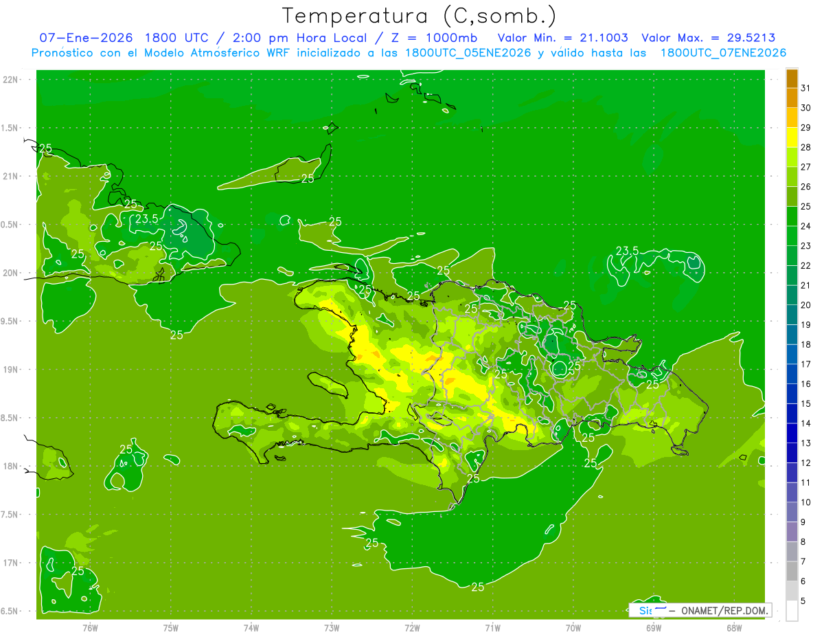Click the purple colorbar segment between 9 and 10

[792, 512]
